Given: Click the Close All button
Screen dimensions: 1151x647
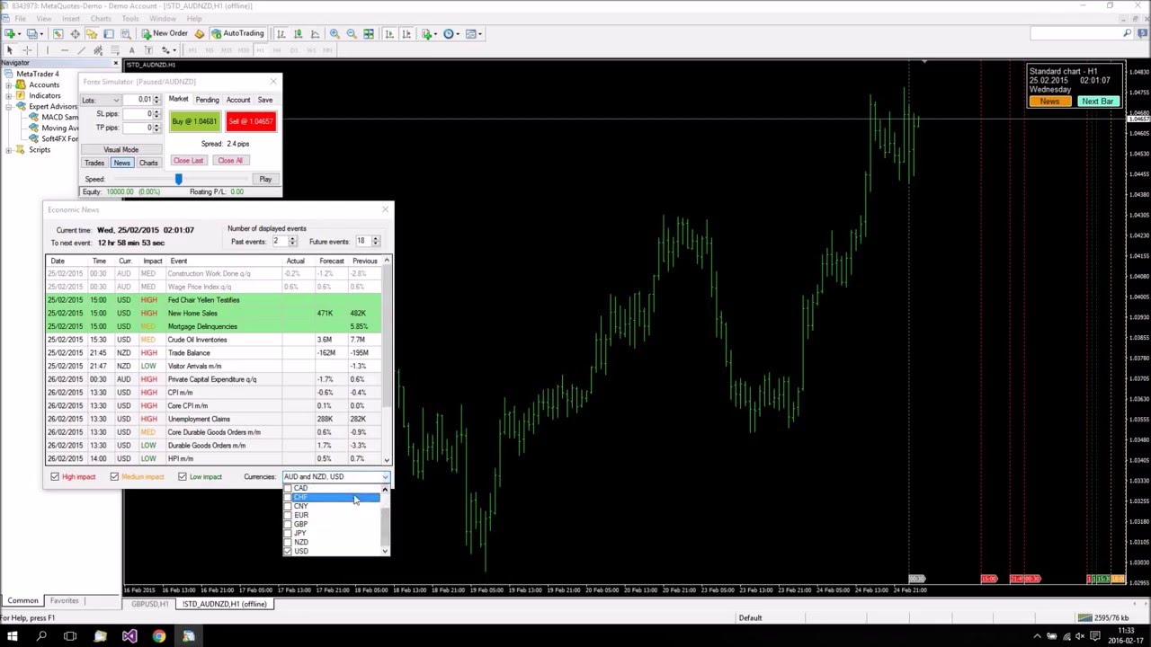Looking at the screenshot, I should pyautogui.click(x=230, y=161).
